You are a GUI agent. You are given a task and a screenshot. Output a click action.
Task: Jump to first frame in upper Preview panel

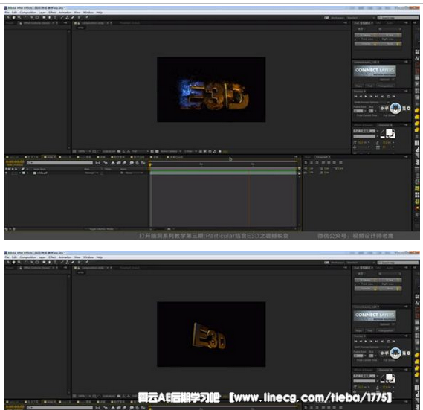[x=355, y=97]
